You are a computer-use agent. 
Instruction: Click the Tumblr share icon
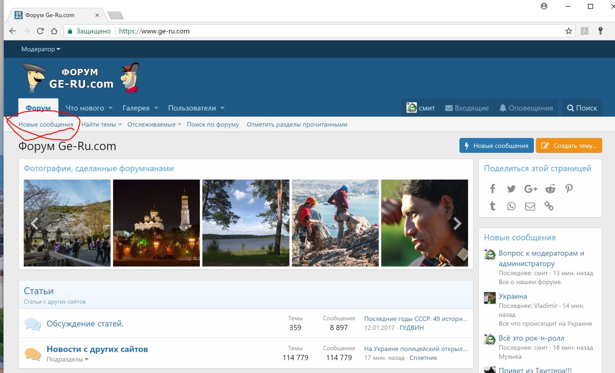[x=492, y=206]
